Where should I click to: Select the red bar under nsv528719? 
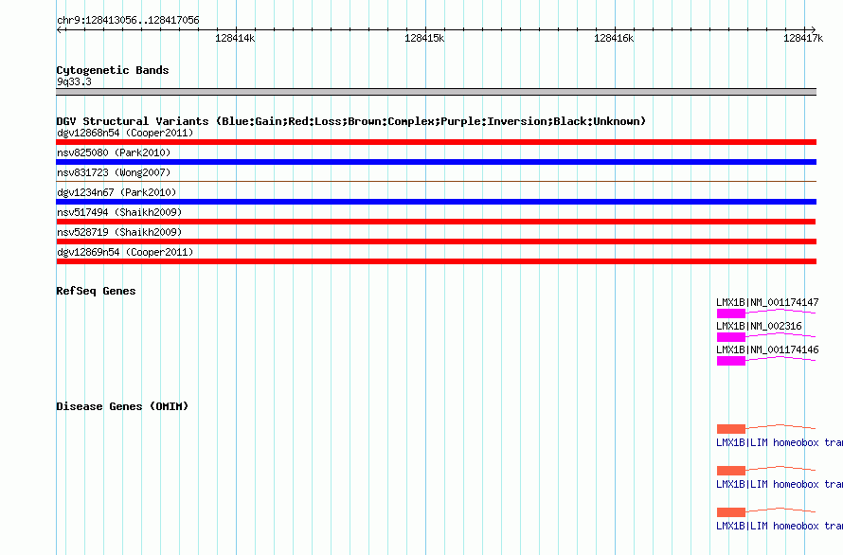(436, 242)
